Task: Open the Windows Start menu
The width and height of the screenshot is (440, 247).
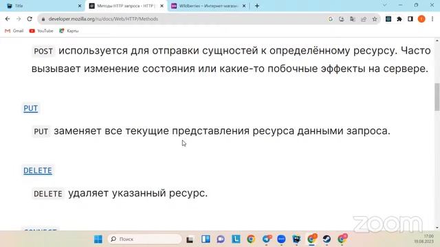Action: pyautogui.click(x=98, y=239)
